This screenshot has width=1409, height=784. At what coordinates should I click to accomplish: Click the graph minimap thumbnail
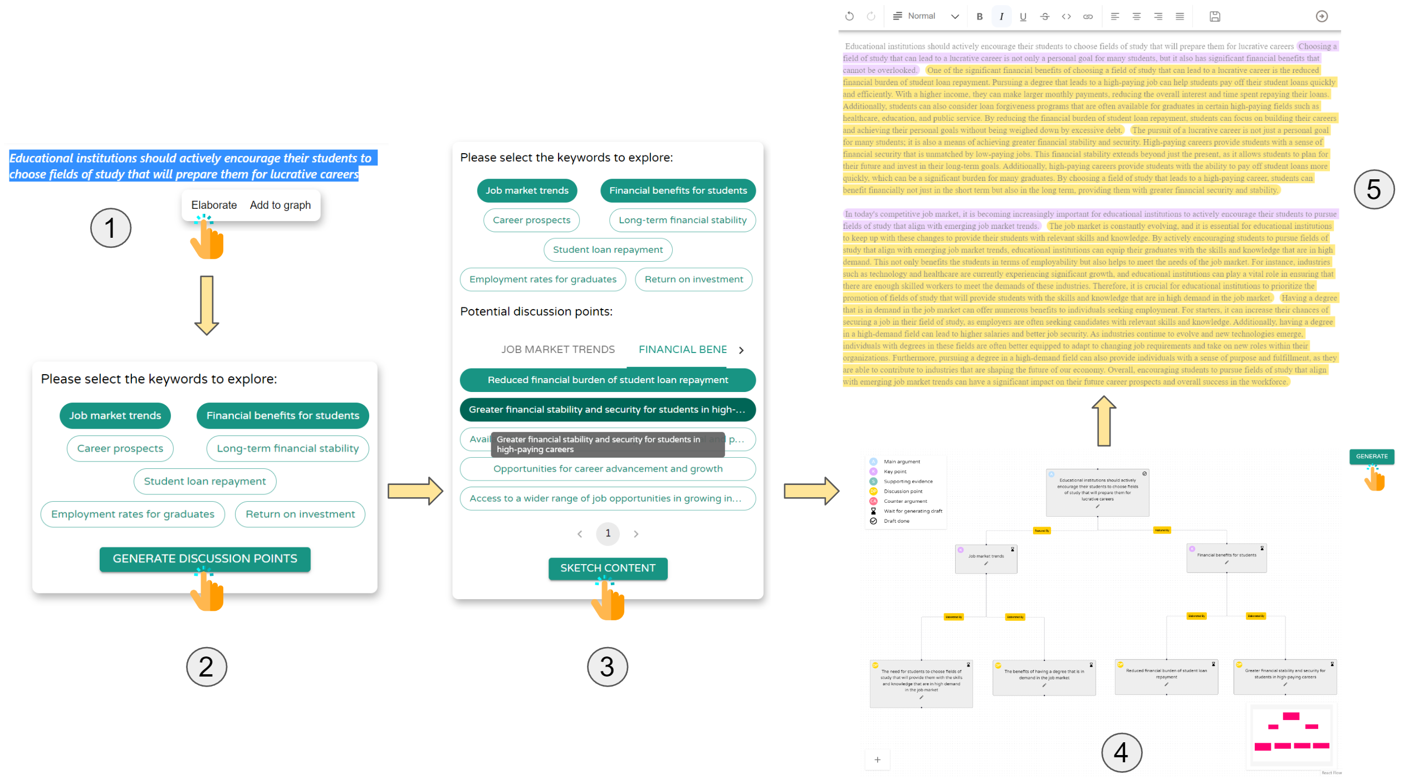tap(1291, 736)
